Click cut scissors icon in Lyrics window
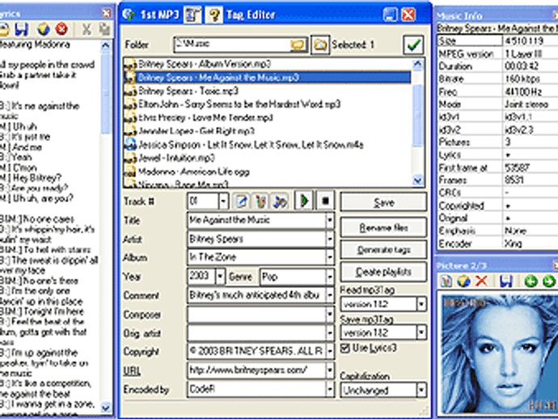Screen dimensions: 558x419 click(x=87, y=29)
